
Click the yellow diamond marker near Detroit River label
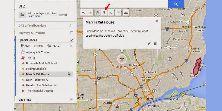183,95
